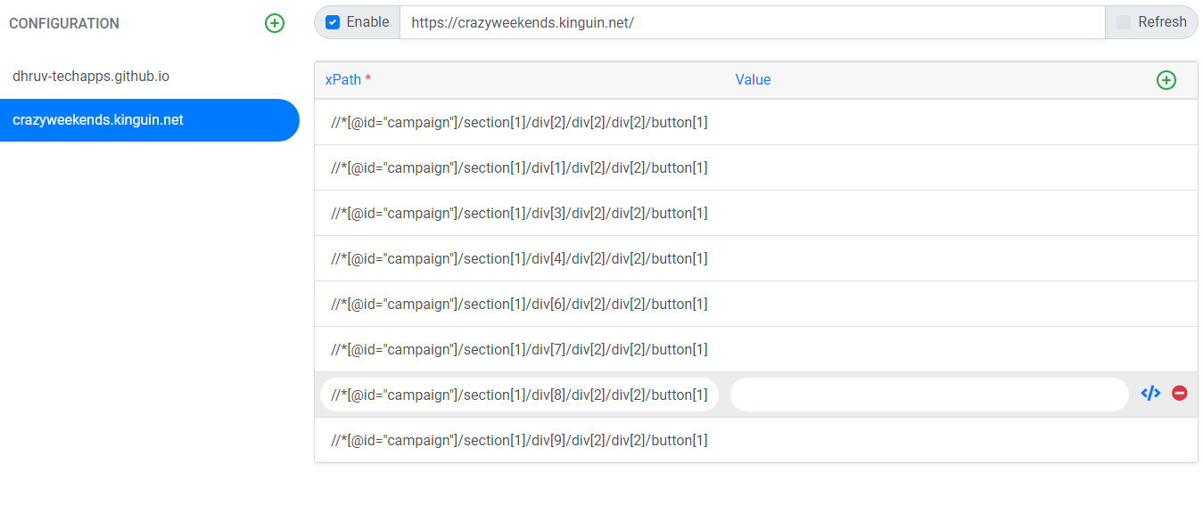Select crazyweekends.kinguin.net configuration

[150, 120]
